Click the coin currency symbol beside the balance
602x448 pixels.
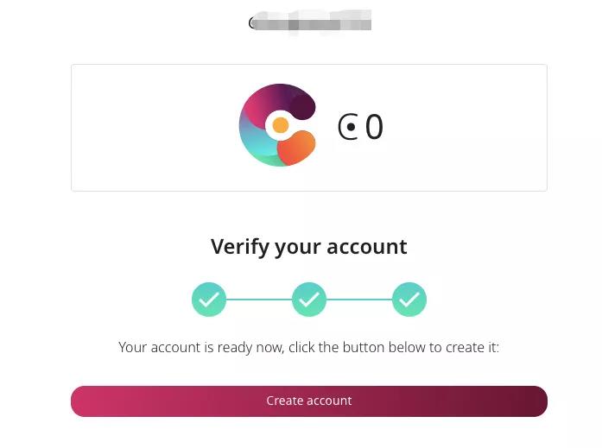coord(347,128)
